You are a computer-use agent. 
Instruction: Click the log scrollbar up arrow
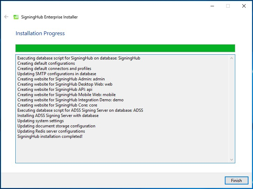[x=231, y=58]
